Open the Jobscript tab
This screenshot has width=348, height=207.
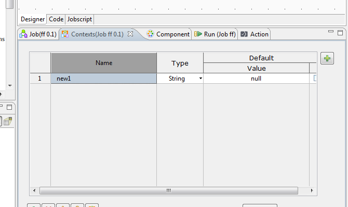click(x=79, y=19)
